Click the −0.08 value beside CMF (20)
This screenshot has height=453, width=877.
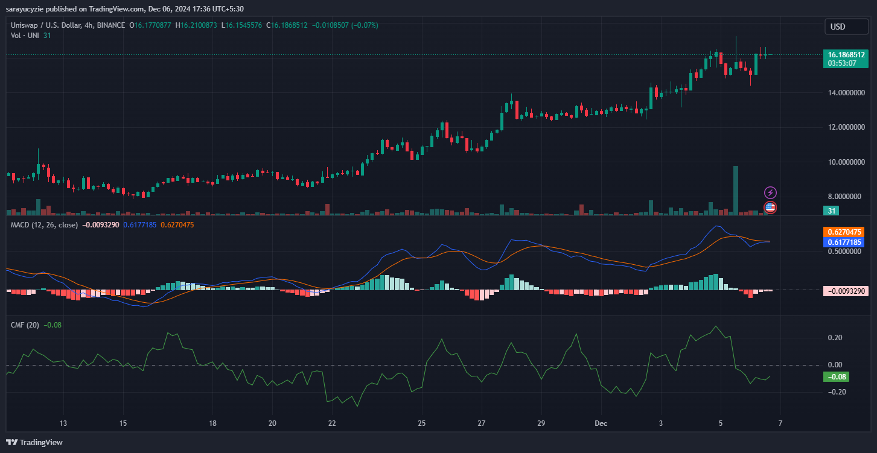(x=53, y=325)
